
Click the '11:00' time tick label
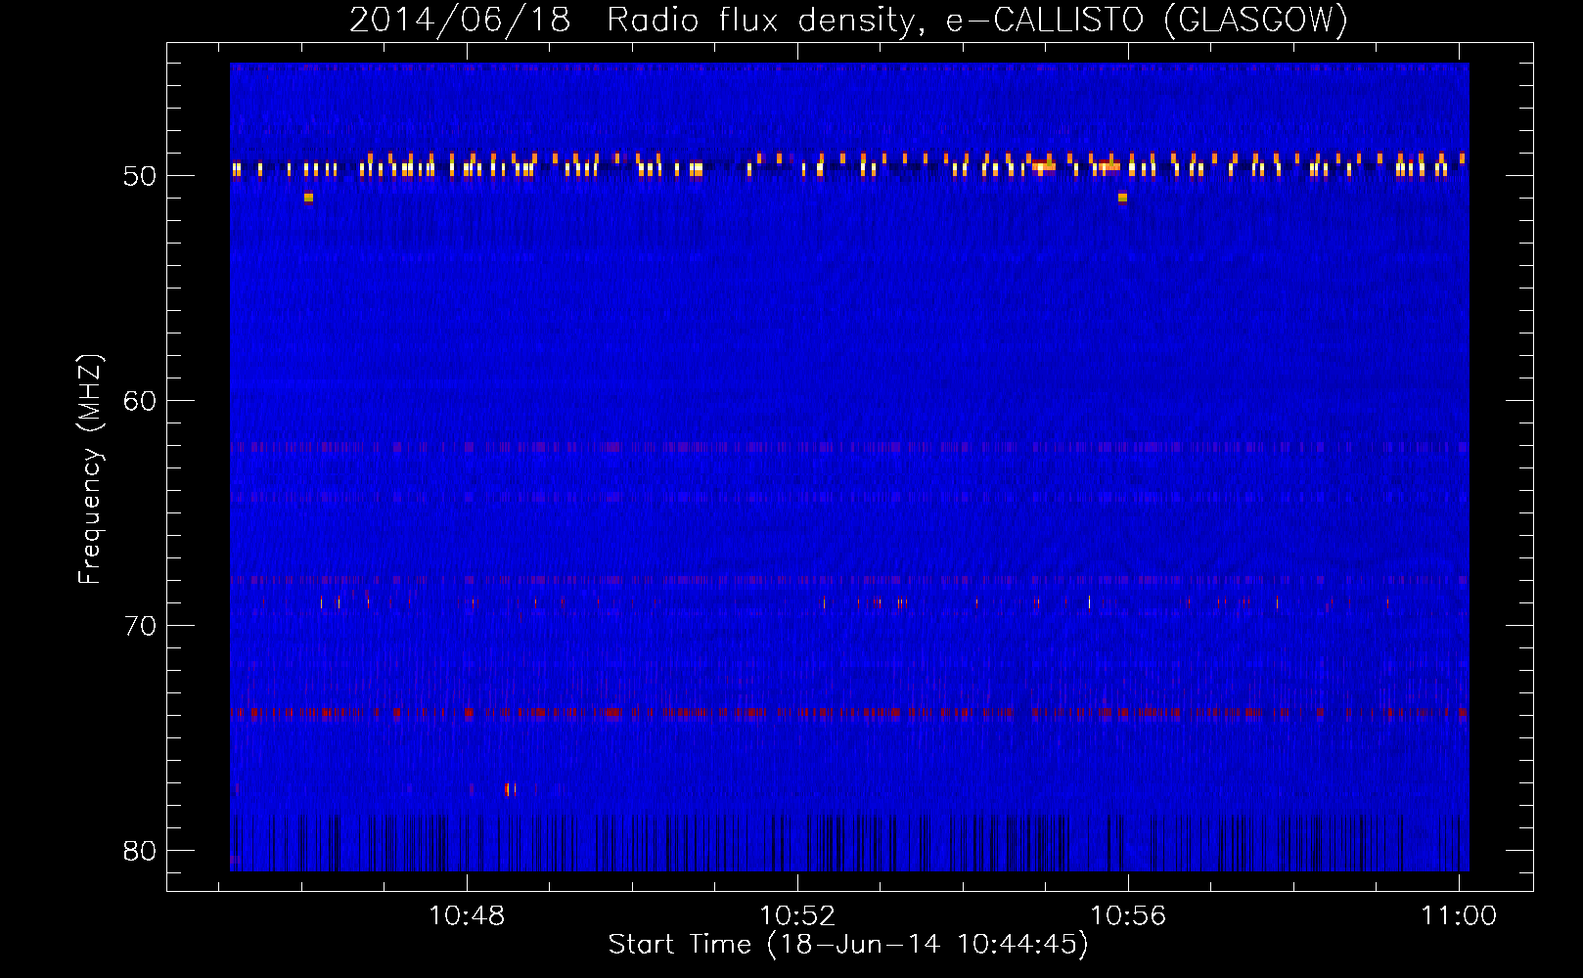click(x=1459, y=916)
